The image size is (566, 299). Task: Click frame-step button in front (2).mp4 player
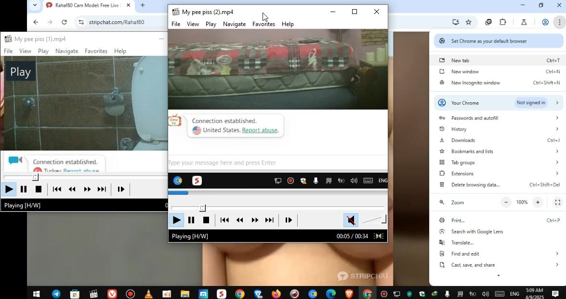(289, 220)
